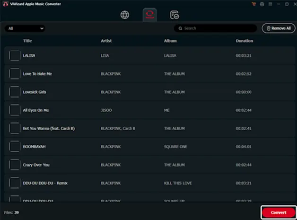Check the All Eyes On Me checkbox
Image resolution: width=297 pixels, height=220 pixels.
pyautogui.click(x=14, y=110)
